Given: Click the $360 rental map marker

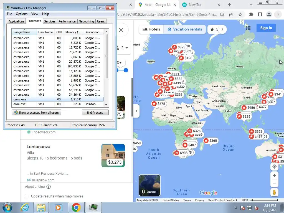Looking at the screenshot, I should 211,141.
